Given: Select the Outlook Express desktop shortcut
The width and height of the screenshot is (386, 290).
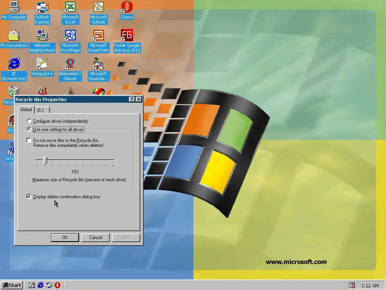Looking at the screenshot, I should 42,13.
